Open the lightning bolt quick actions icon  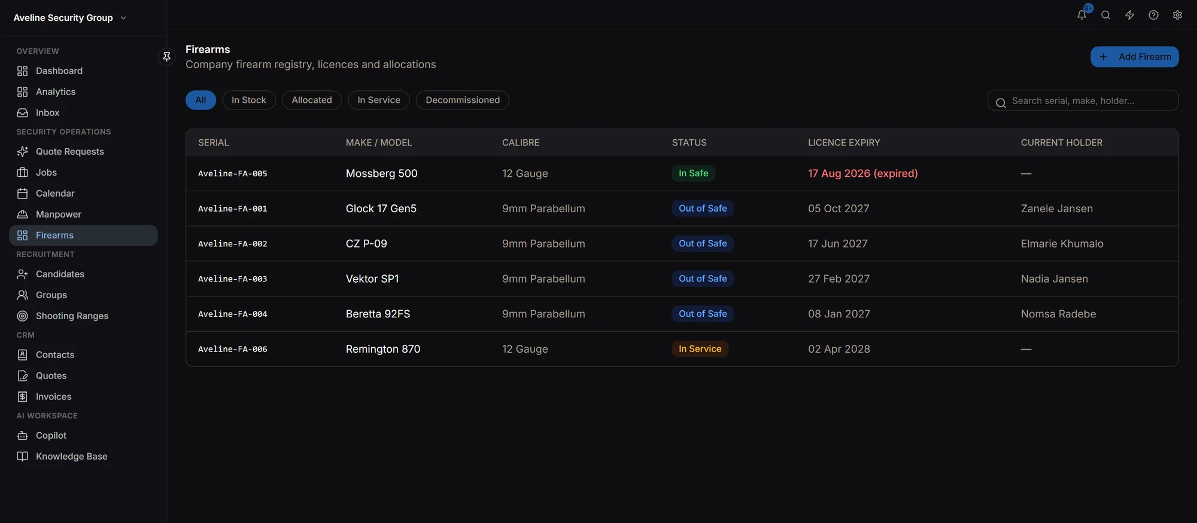1129,15
